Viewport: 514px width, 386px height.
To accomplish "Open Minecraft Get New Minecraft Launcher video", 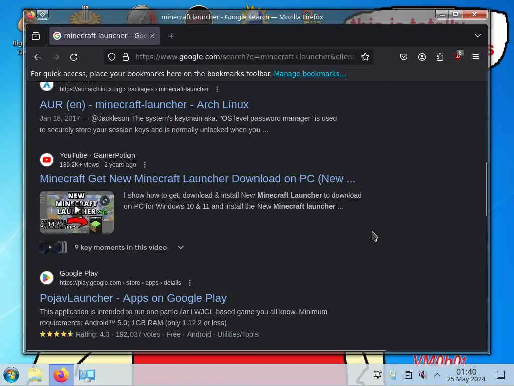I will click(197, 179).
